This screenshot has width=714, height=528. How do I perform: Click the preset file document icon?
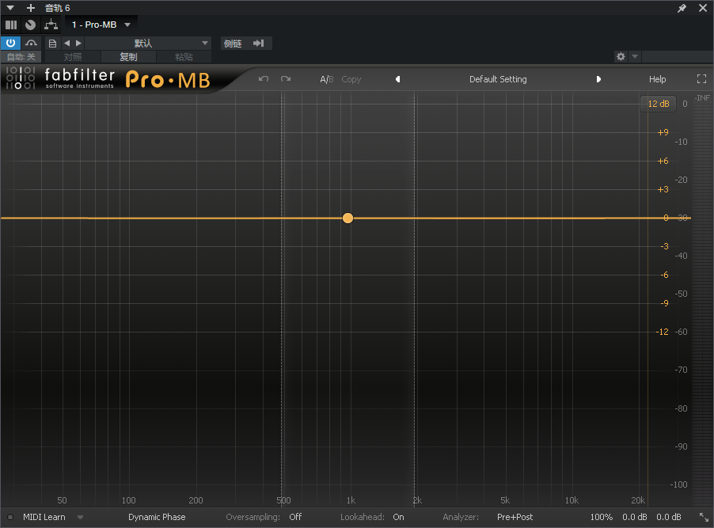(x=52, y=44)
